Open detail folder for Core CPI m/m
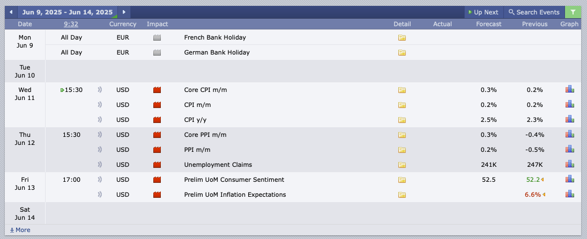Viewport: 587px width, 239px height. [x=402, y=90]
